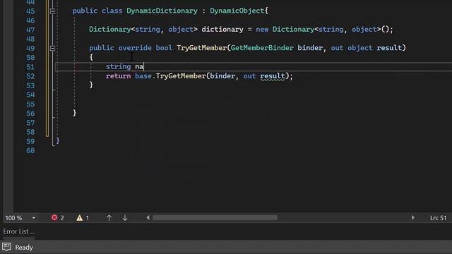The image size is (452, 254).
Task: Click the horizontal scrollbar thumb
Action: pos(215,218)
